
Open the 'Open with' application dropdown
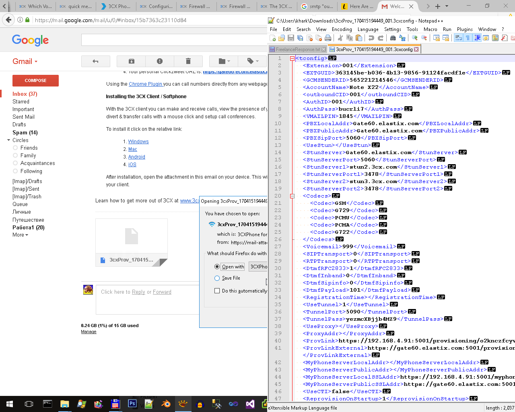click(258, 267)
